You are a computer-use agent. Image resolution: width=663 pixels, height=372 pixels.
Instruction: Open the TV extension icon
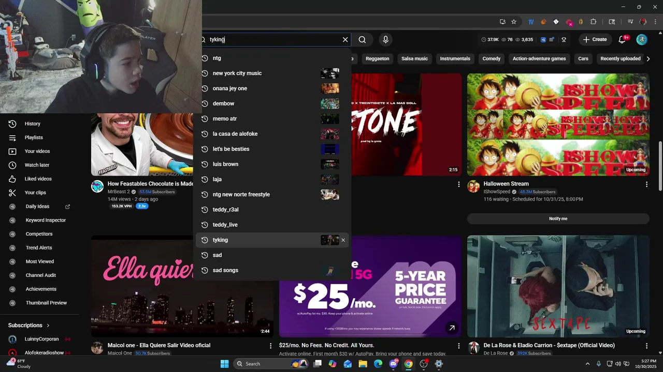click(x=531, y=22)
